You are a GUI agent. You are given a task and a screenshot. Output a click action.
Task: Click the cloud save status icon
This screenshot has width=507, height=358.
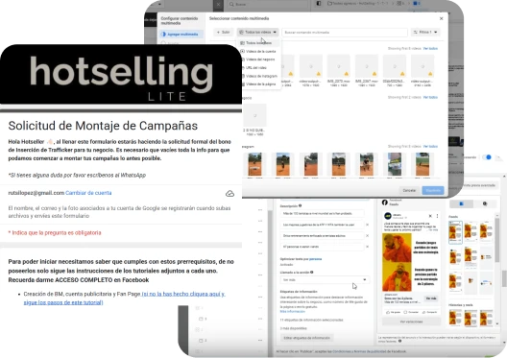(x=229, y=194)
